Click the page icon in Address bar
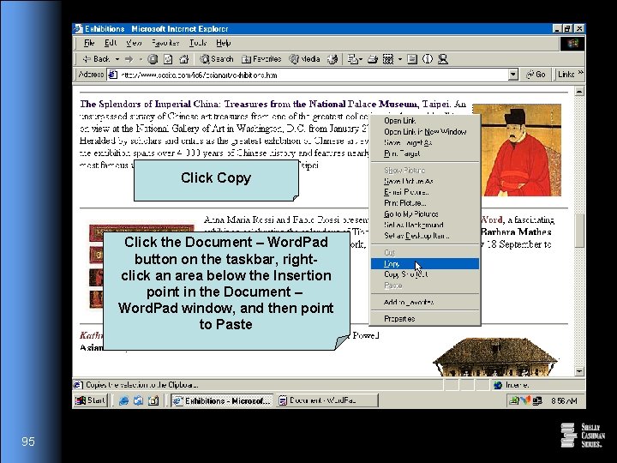This screenshot has height=463, width=617. (113, 75)
